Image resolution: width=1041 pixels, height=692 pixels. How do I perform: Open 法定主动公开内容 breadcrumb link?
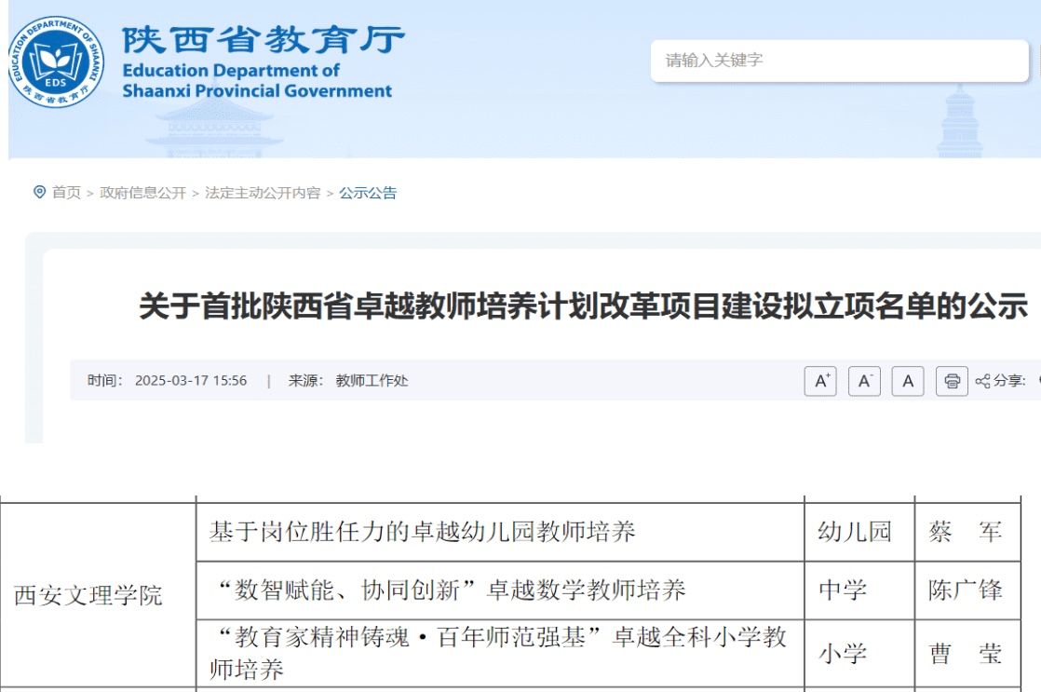tap(263, 193)
